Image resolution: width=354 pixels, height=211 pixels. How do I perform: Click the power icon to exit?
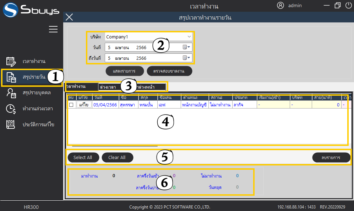point(348,6)
